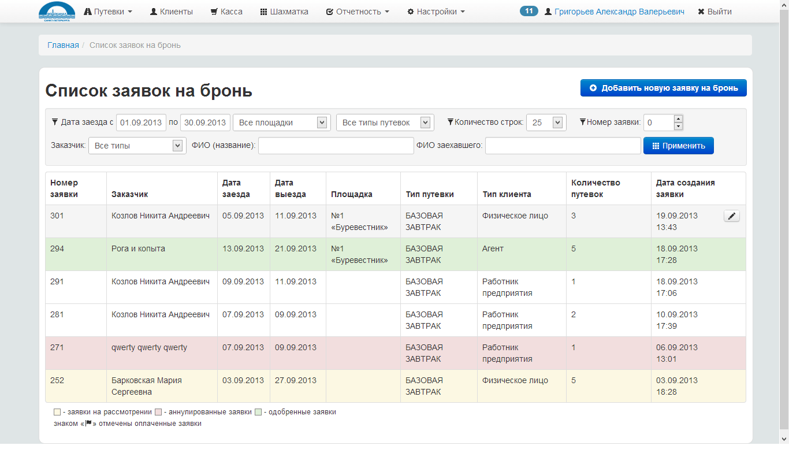Expand the Настройки menu
This screenshot has width=789, height=449.
[436, 12]
